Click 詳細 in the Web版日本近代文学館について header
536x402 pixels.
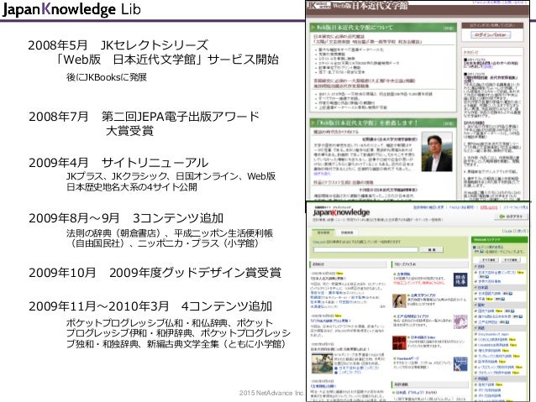448,28
